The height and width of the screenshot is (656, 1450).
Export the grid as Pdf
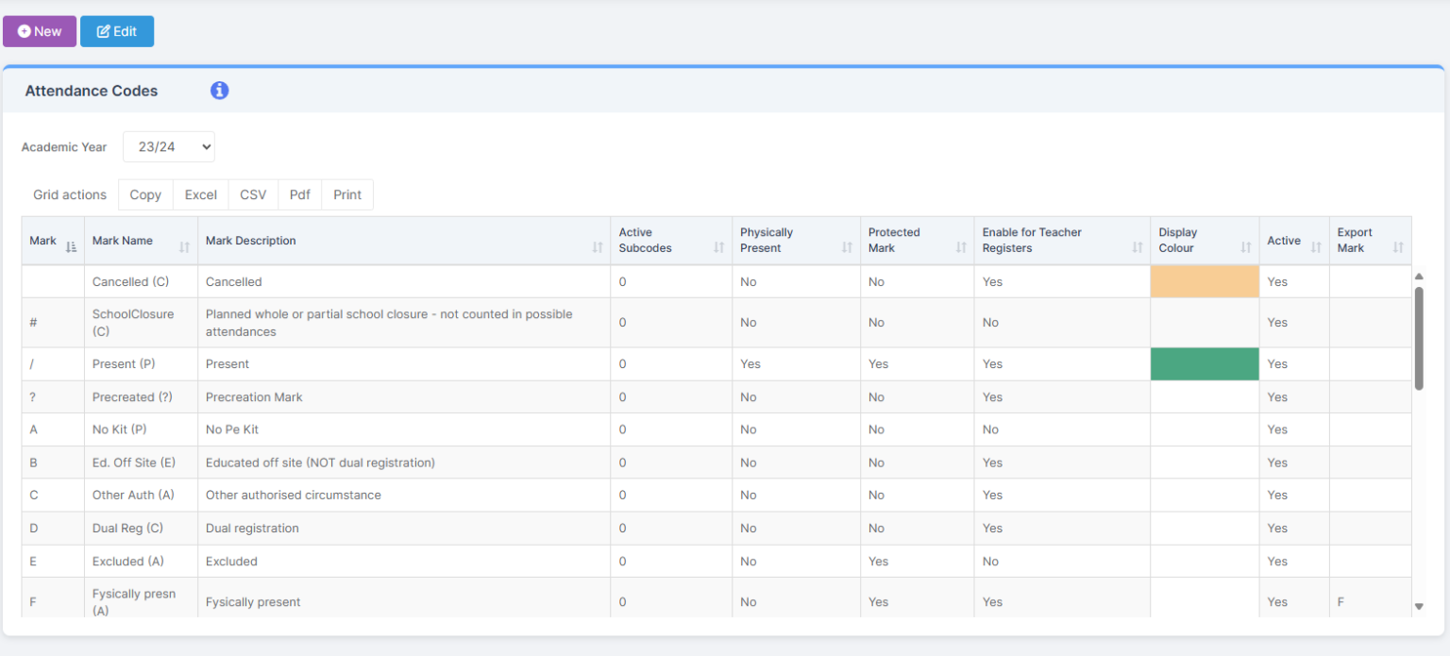click(x=299, y=194)
